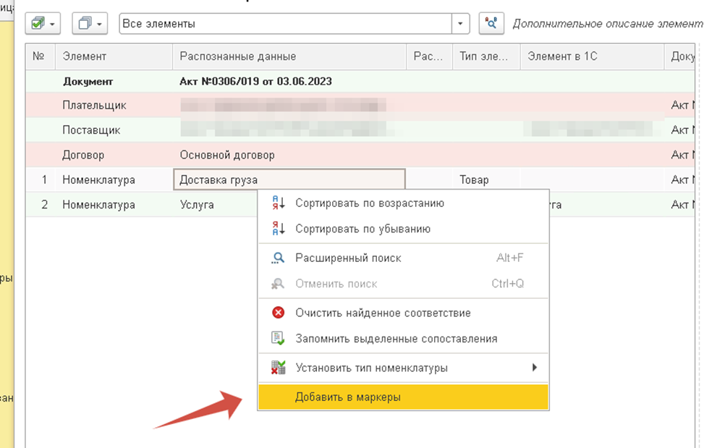Screen dimensions: 704x448
Task: Click the ascending sort A-Я icon
Action: (x=279, y=203)
